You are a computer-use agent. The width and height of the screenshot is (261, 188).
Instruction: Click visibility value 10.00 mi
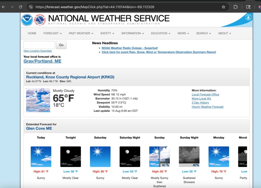117,107
